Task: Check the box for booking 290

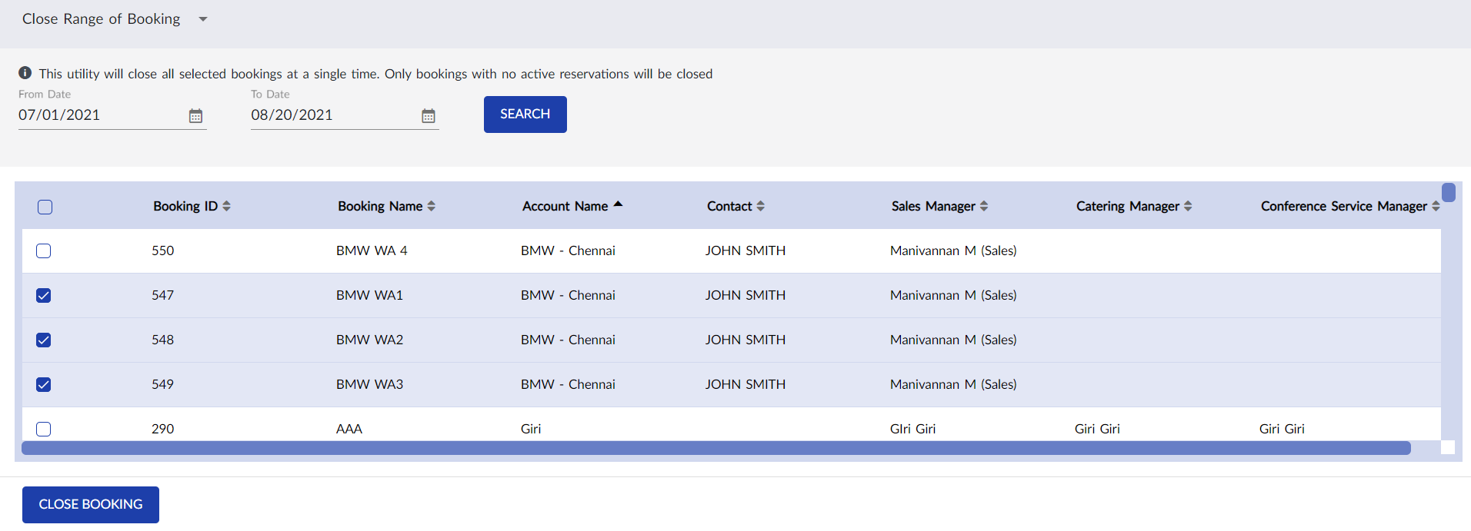Action: (44, 430)
